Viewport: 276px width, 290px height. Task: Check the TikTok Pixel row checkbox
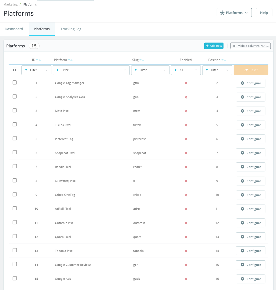point(15,124)
